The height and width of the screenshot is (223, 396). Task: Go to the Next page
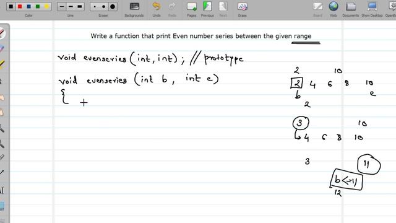coord(223,9)
